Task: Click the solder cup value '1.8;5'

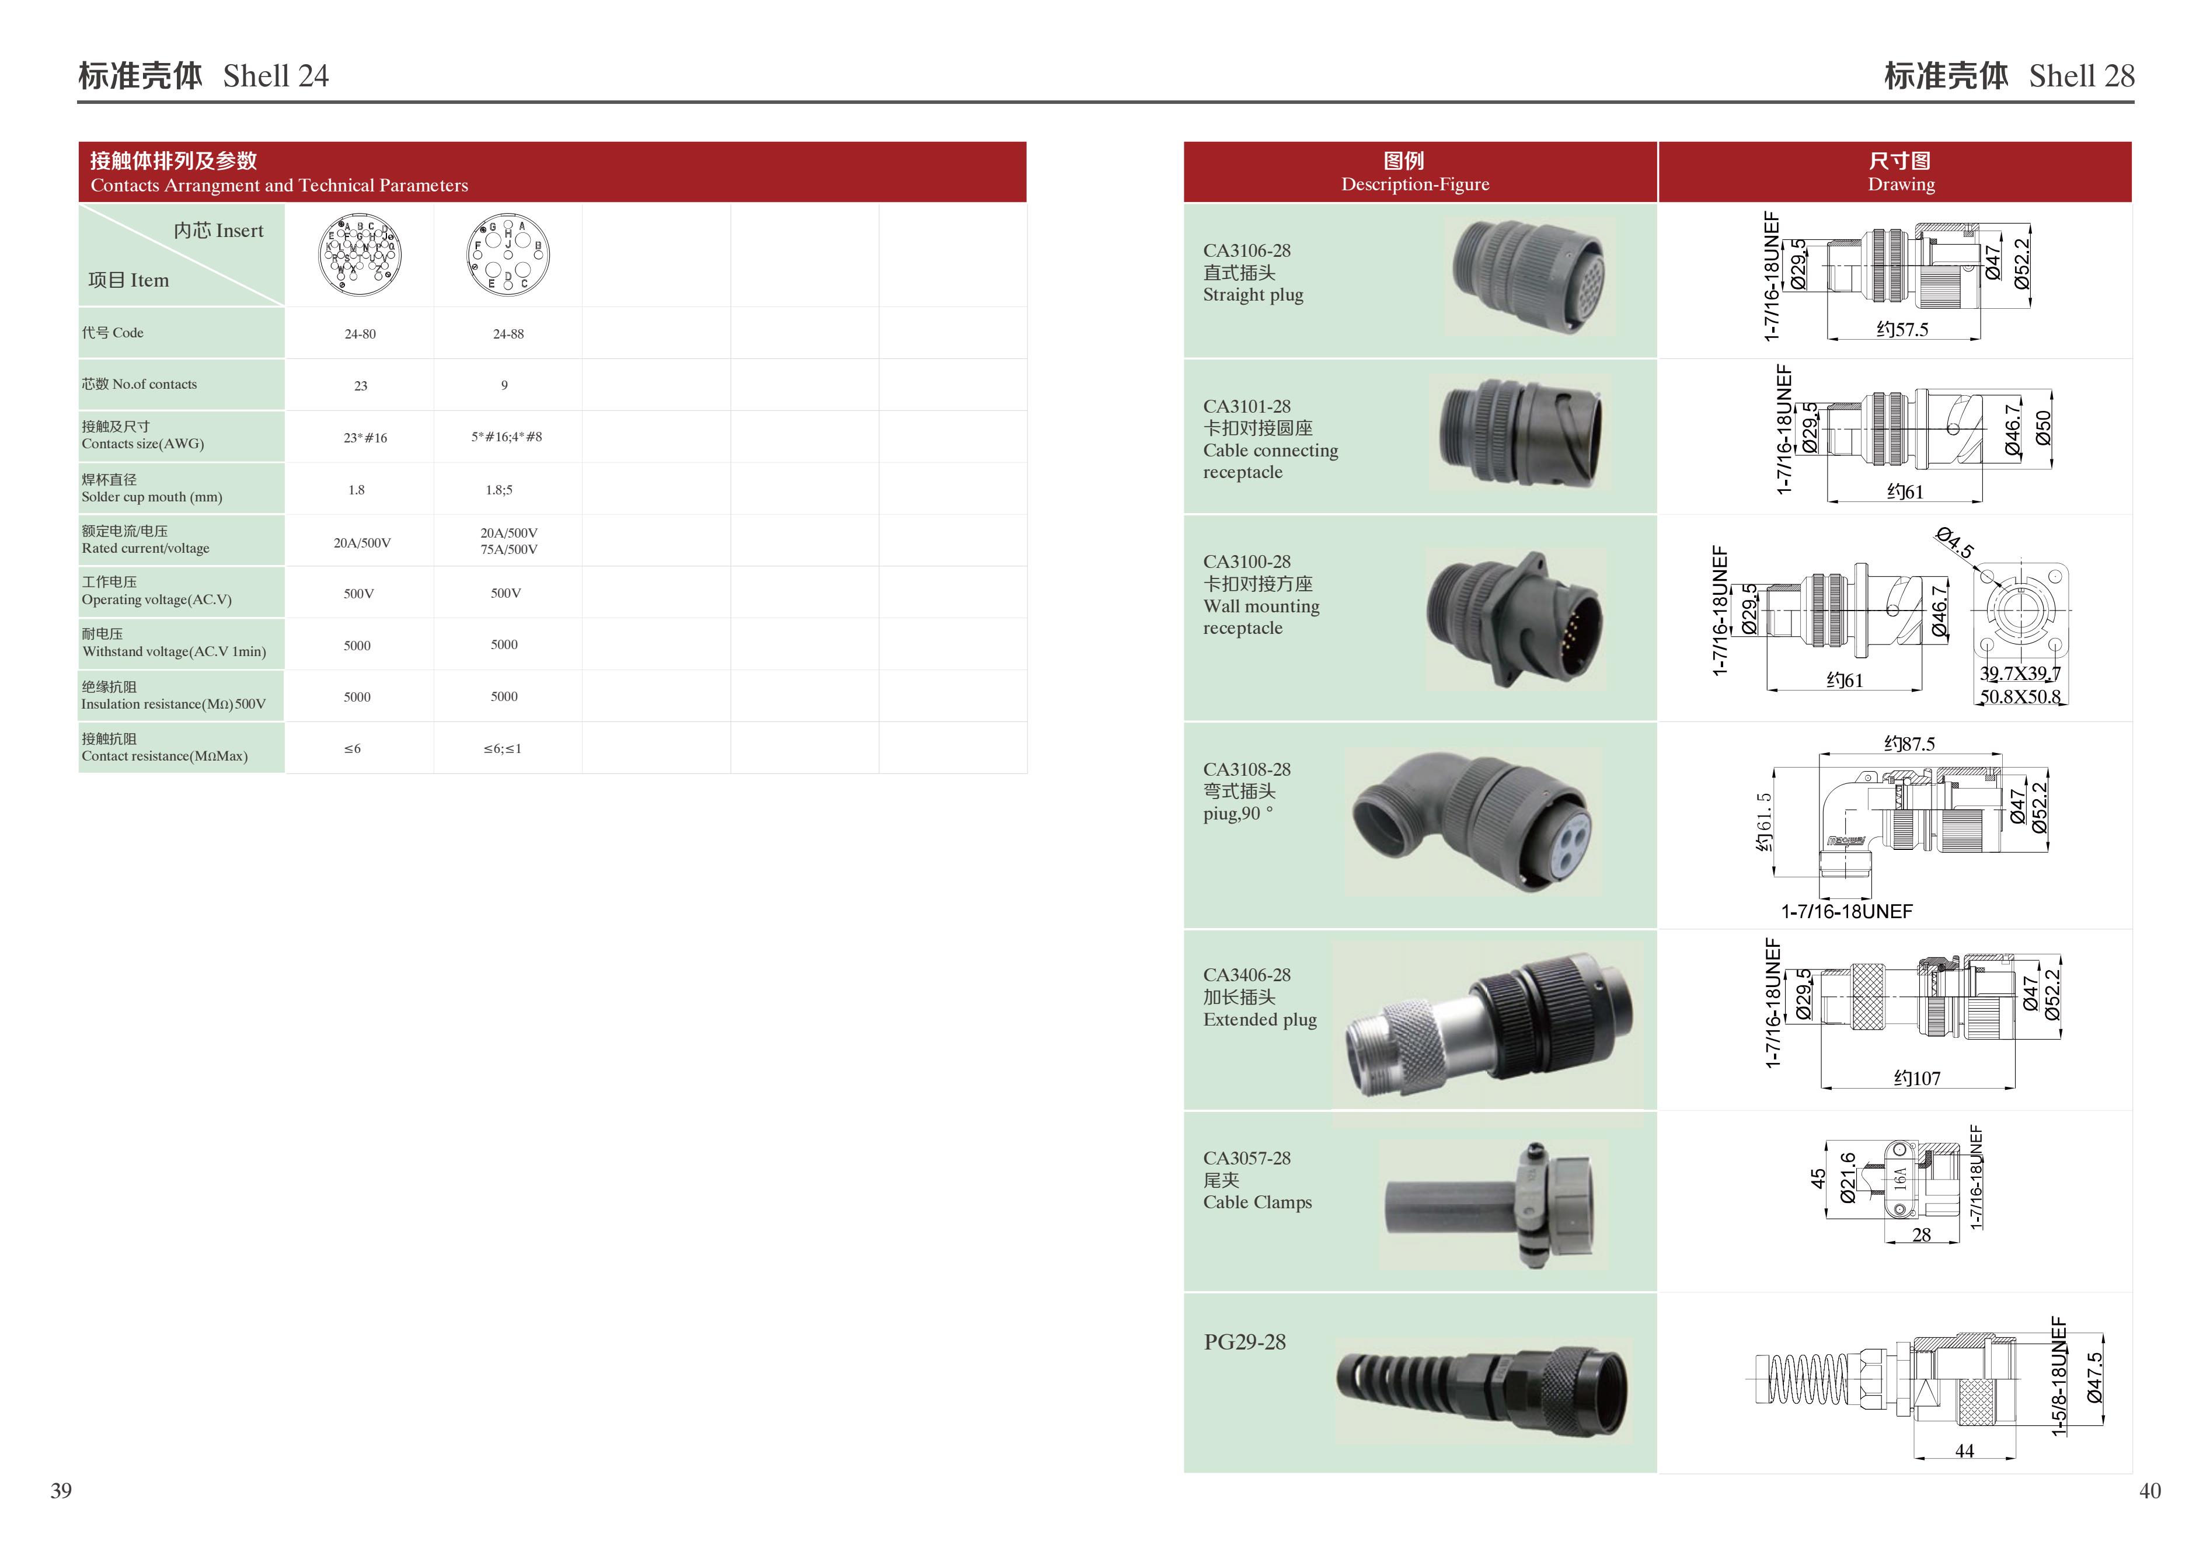Action: pos(499,490)
